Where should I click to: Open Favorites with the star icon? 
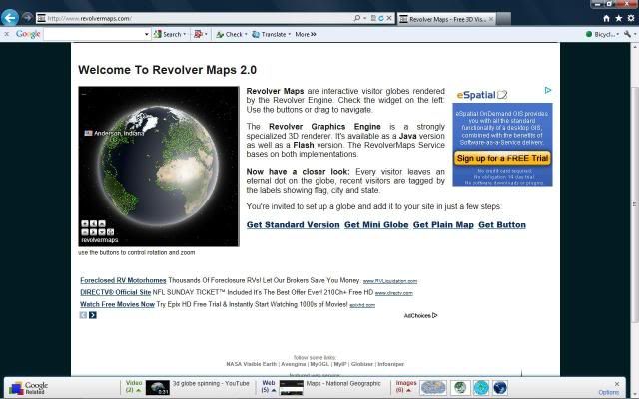[619, 18]
